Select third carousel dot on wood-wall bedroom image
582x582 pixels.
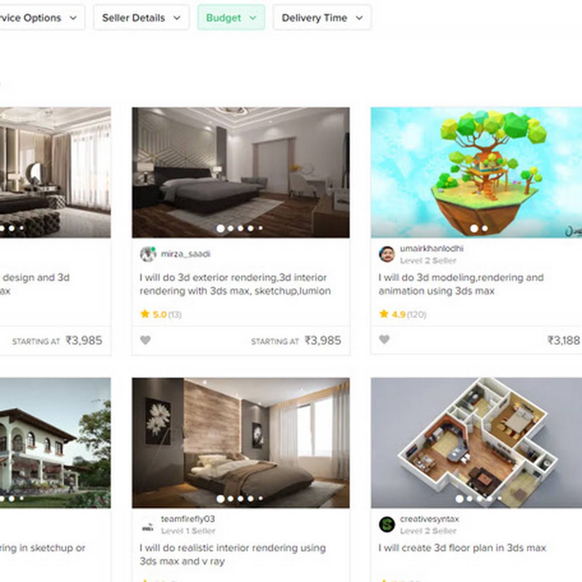pos(241,499)
